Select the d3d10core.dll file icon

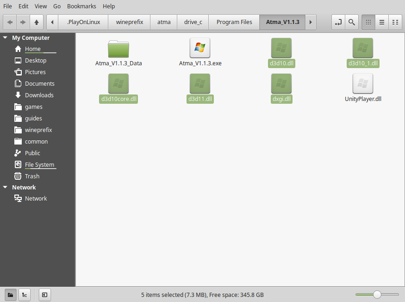[x=118, y=83]
